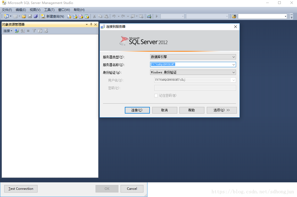The height and width of the screenshot is (197, 297).
Task: Click the Paste clipboard icon
Action: 106,16
